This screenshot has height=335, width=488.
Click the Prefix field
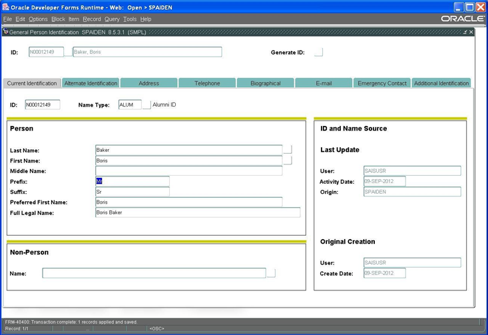point(132,181)
